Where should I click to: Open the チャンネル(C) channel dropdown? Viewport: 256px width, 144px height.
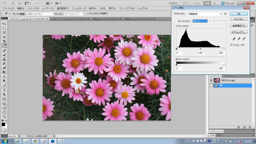tap(202, 21)
